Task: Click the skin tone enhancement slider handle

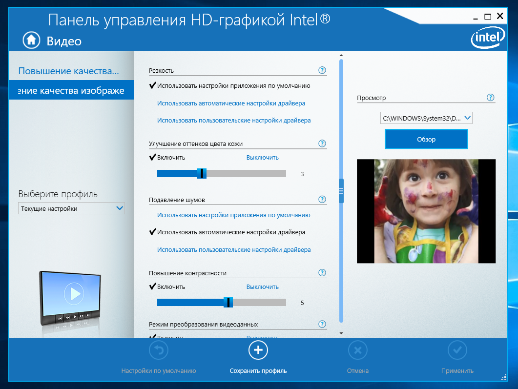Action: (x=202, y=173)
